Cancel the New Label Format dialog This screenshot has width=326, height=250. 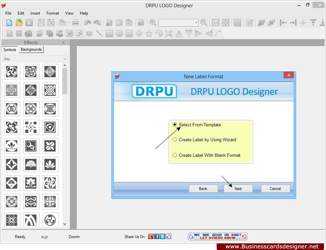275,189
